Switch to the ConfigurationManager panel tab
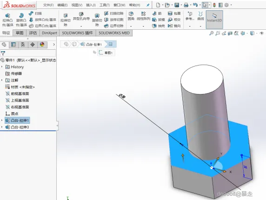This screenshot has width=266, height=200. pyautogui.click(x=23, y=45)
